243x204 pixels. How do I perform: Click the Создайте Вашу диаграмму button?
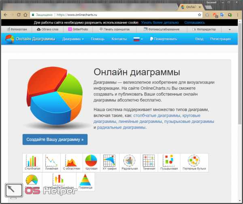[x=55, y=140]
